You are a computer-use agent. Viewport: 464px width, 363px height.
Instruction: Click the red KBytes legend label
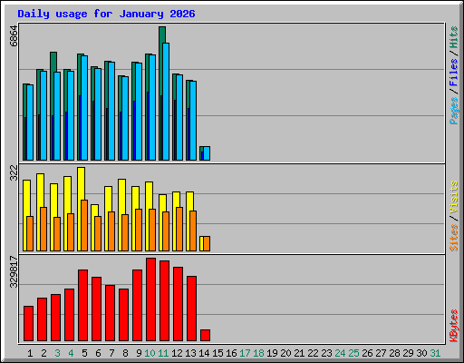[453, 326]
